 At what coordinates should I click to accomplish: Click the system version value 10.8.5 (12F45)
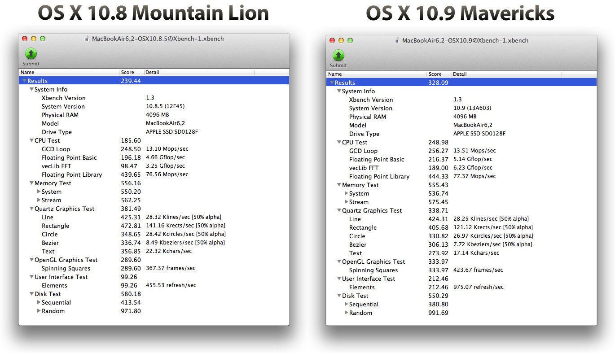click(x=165, y=106)
